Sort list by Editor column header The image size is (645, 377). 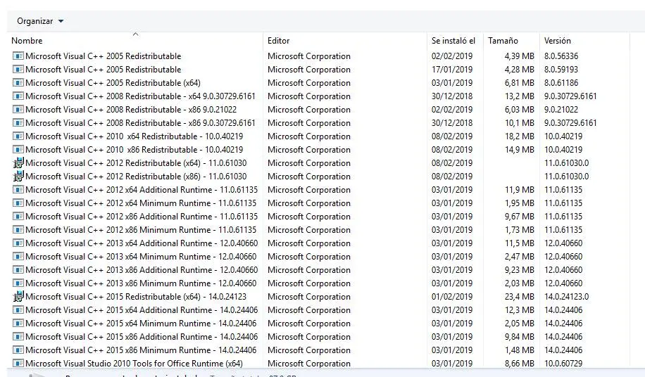279,41
